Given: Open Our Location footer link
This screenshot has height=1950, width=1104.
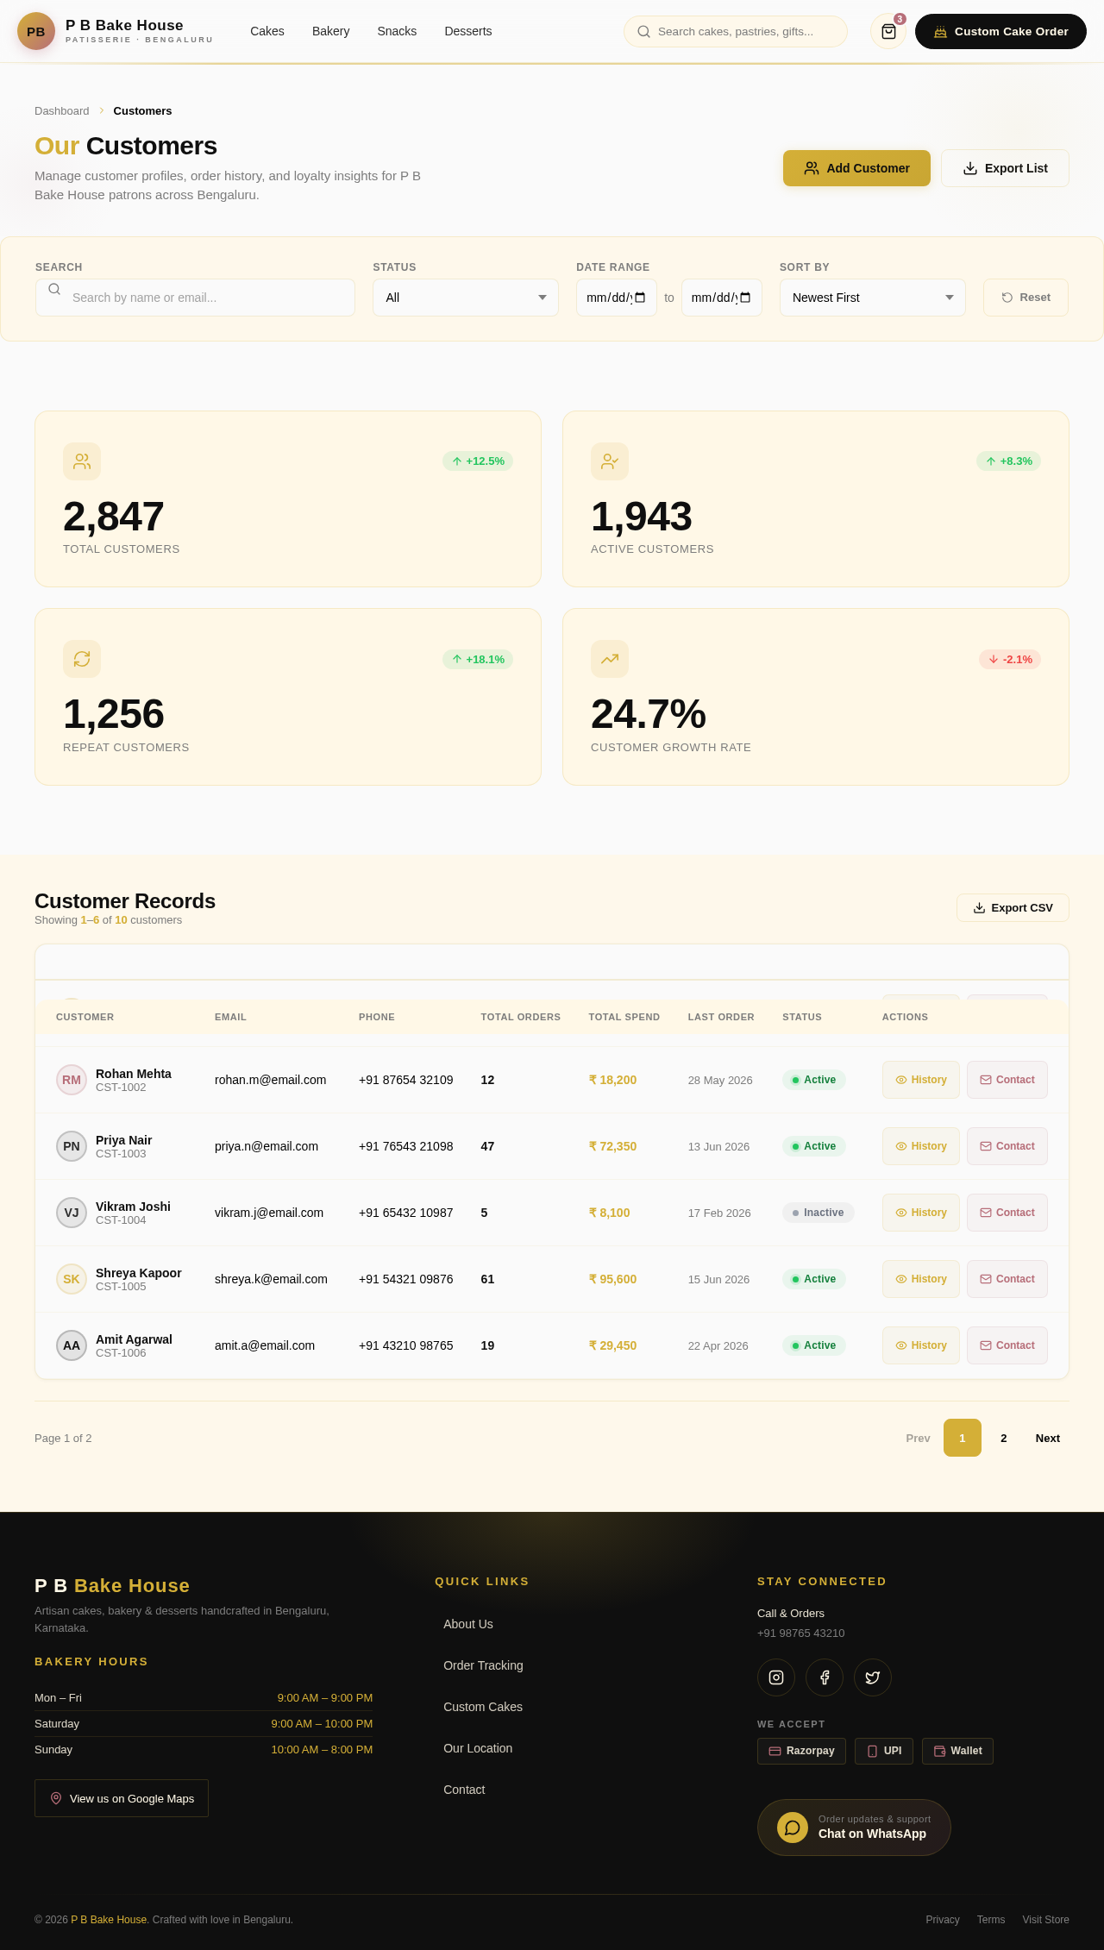Looking at the screenshot, I should coord(478,1748).
